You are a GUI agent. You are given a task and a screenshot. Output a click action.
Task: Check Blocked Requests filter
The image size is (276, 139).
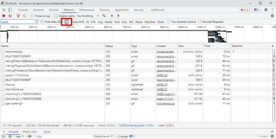point(200,22)
